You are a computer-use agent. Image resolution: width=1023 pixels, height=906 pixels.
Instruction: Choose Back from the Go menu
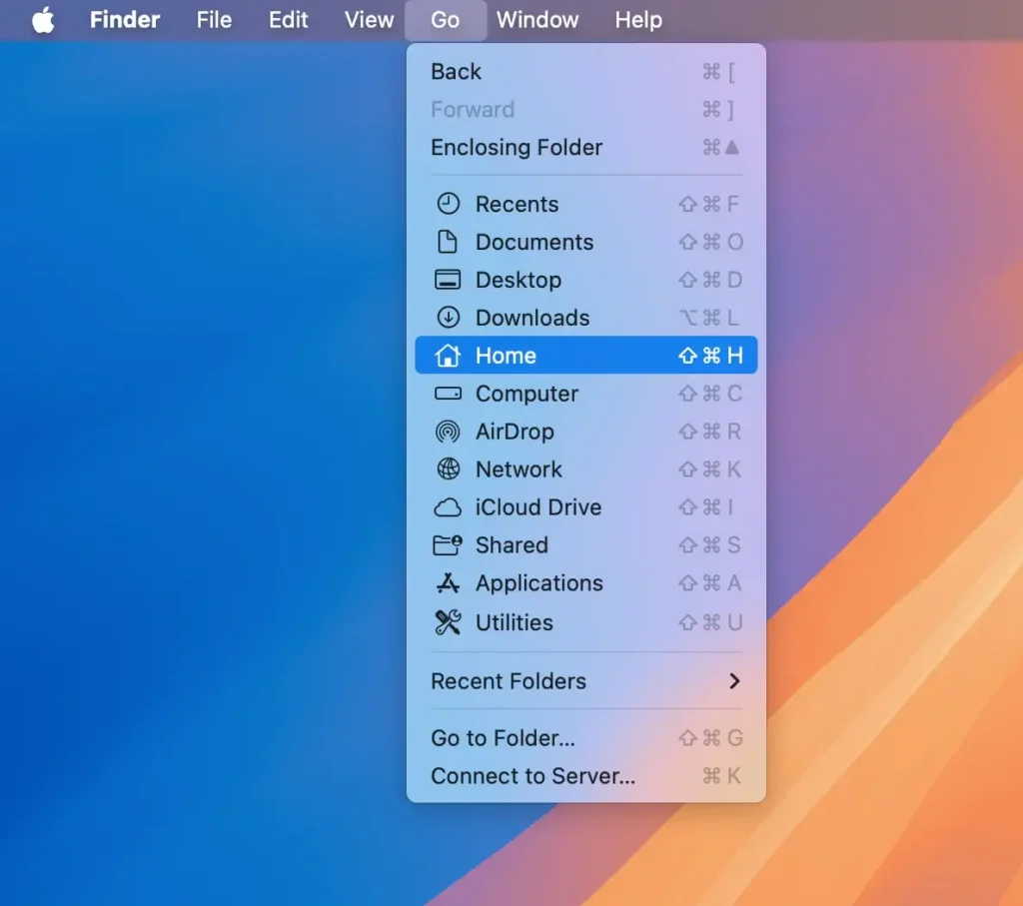585,71
